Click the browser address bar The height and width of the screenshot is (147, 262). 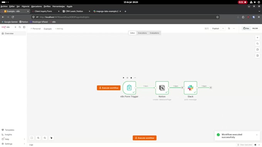click(125, 17)
